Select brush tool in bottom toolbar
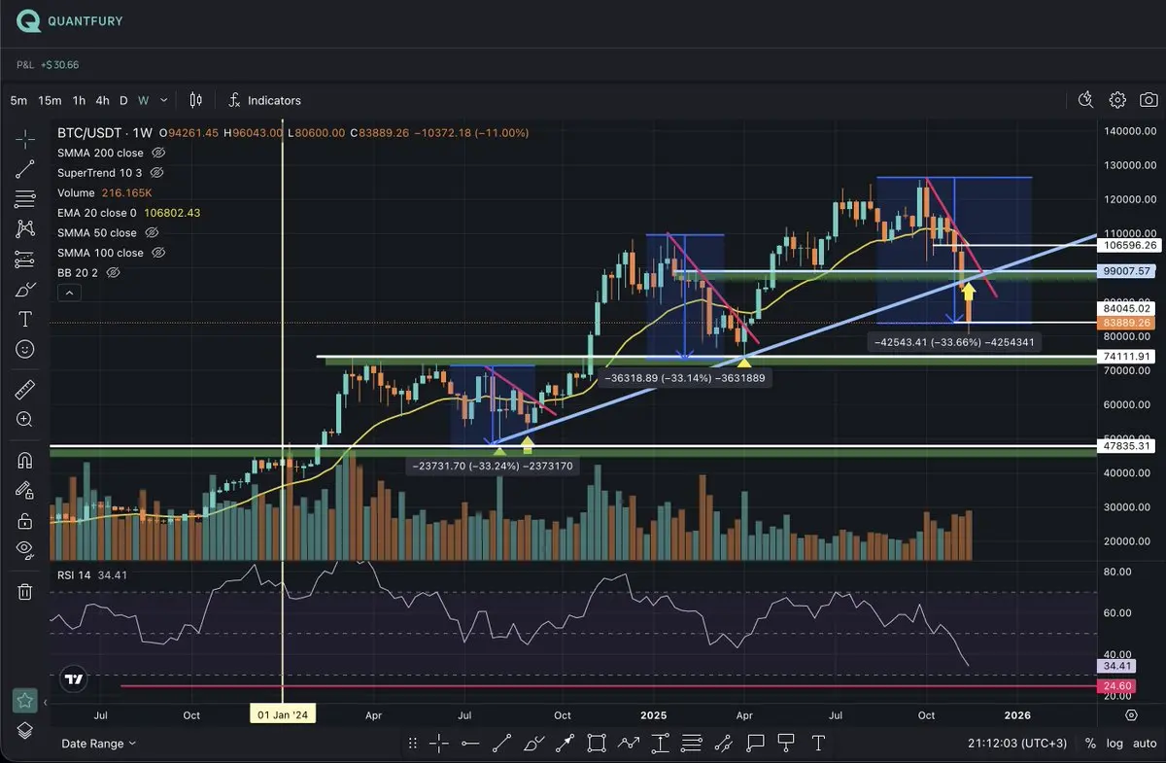The width and height of the screenshot is (1166, 763). [533, 744]
